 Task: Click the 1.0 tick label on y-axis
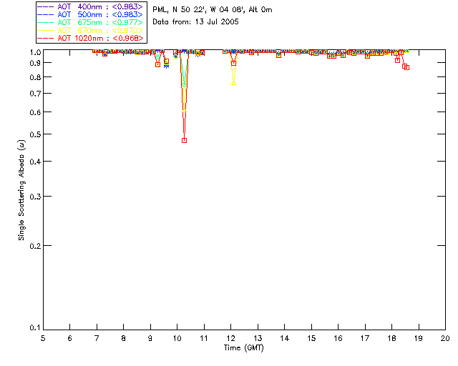(35, 52)
